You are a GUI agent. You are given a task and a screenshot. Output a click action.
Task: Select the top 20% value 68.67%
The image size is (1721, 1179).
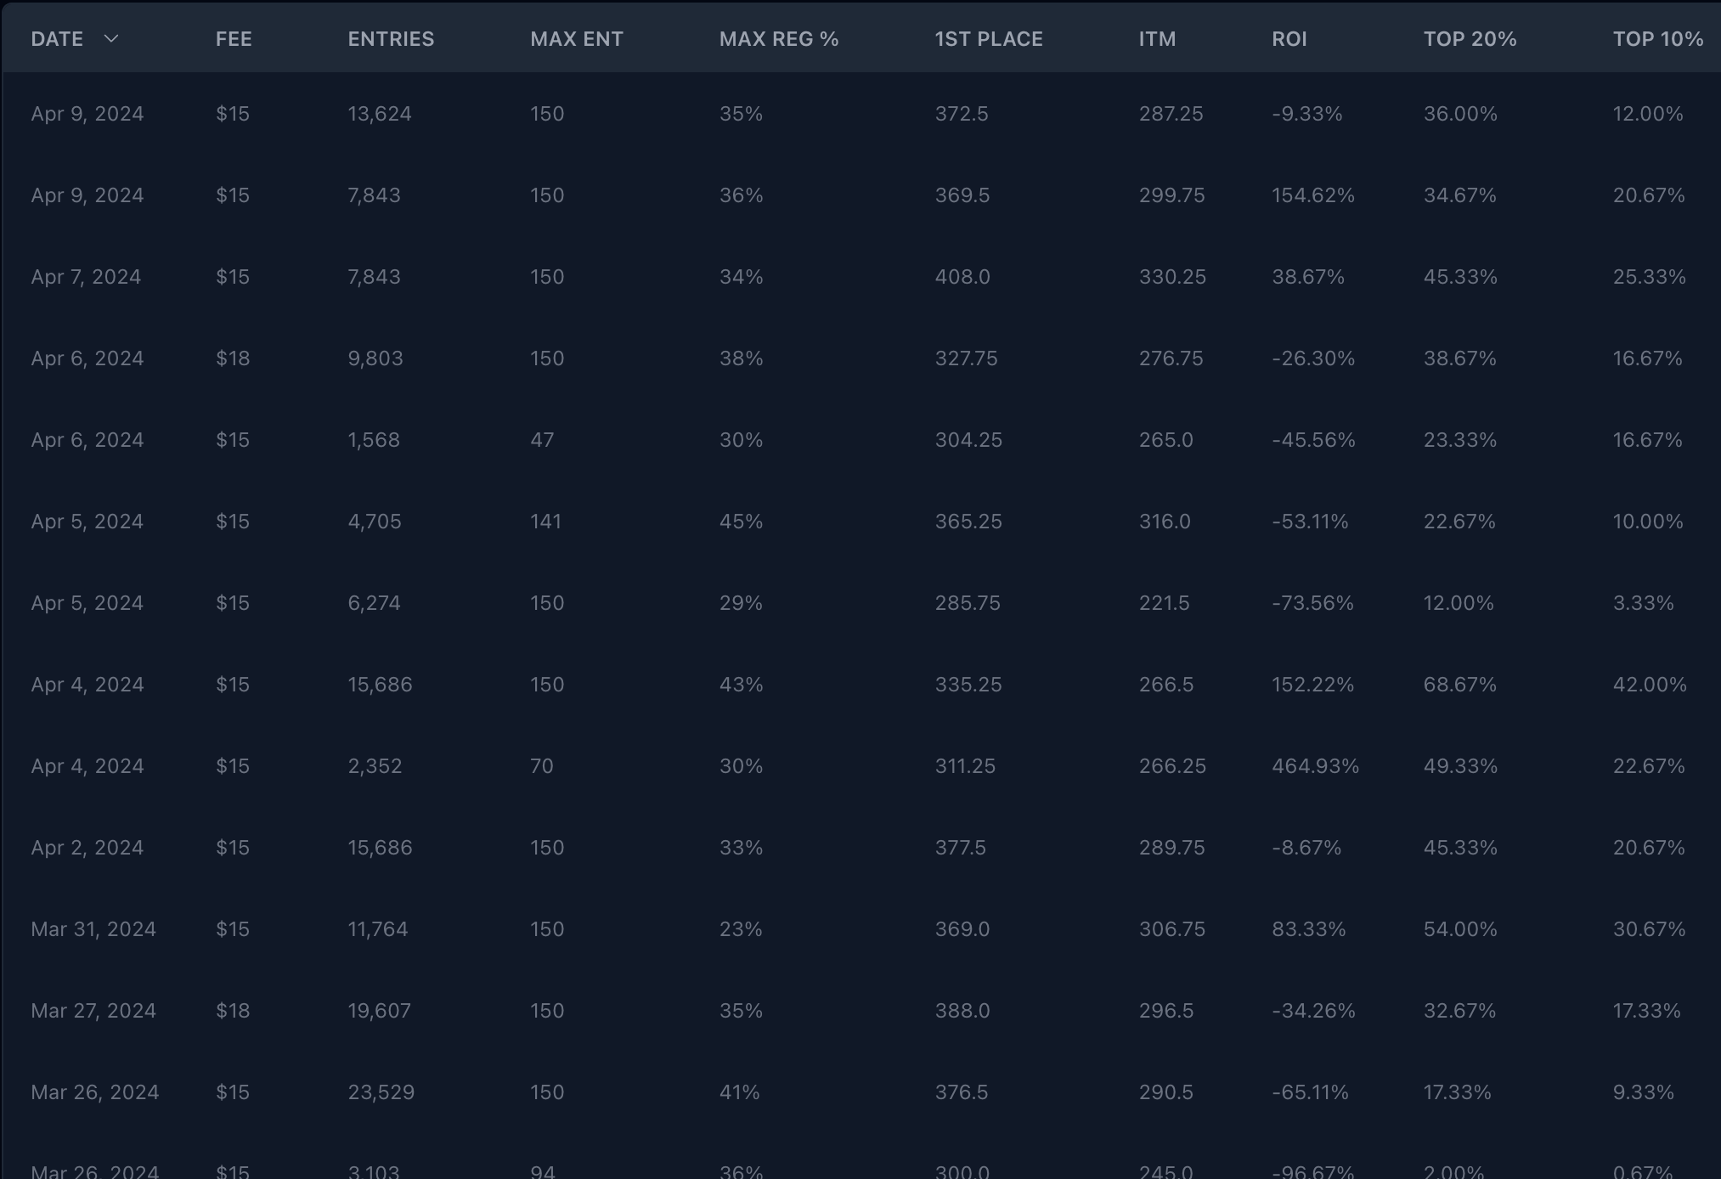[1460, 685]
